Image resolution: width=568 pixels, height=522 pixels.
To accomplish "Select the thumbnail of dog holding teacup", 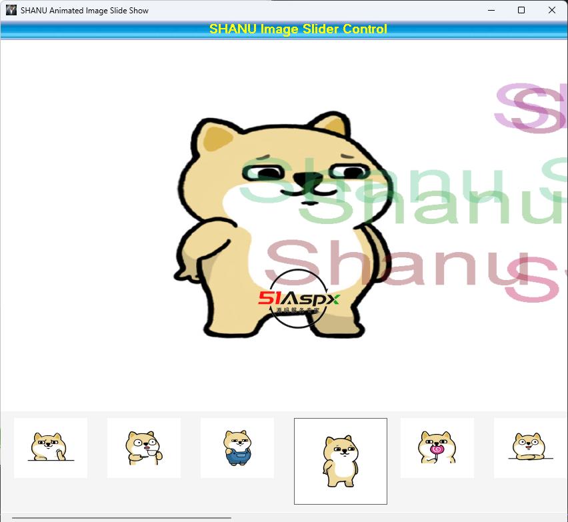I will point(144,448).
